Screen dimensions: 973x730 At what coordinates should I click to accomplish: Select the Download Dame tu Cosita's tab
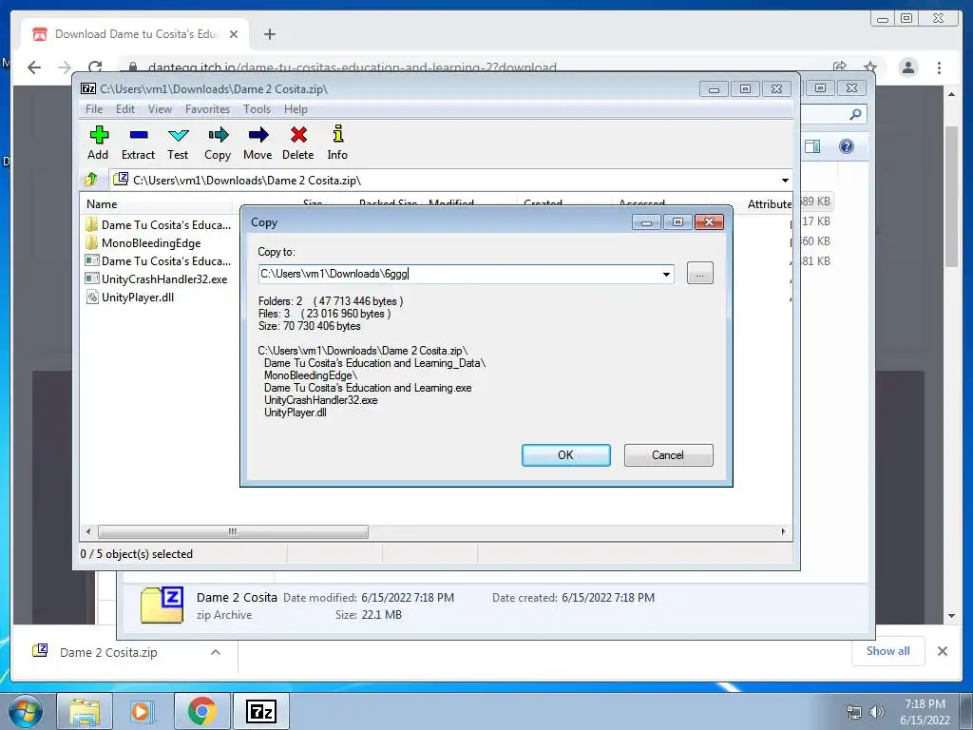point(135,34)
